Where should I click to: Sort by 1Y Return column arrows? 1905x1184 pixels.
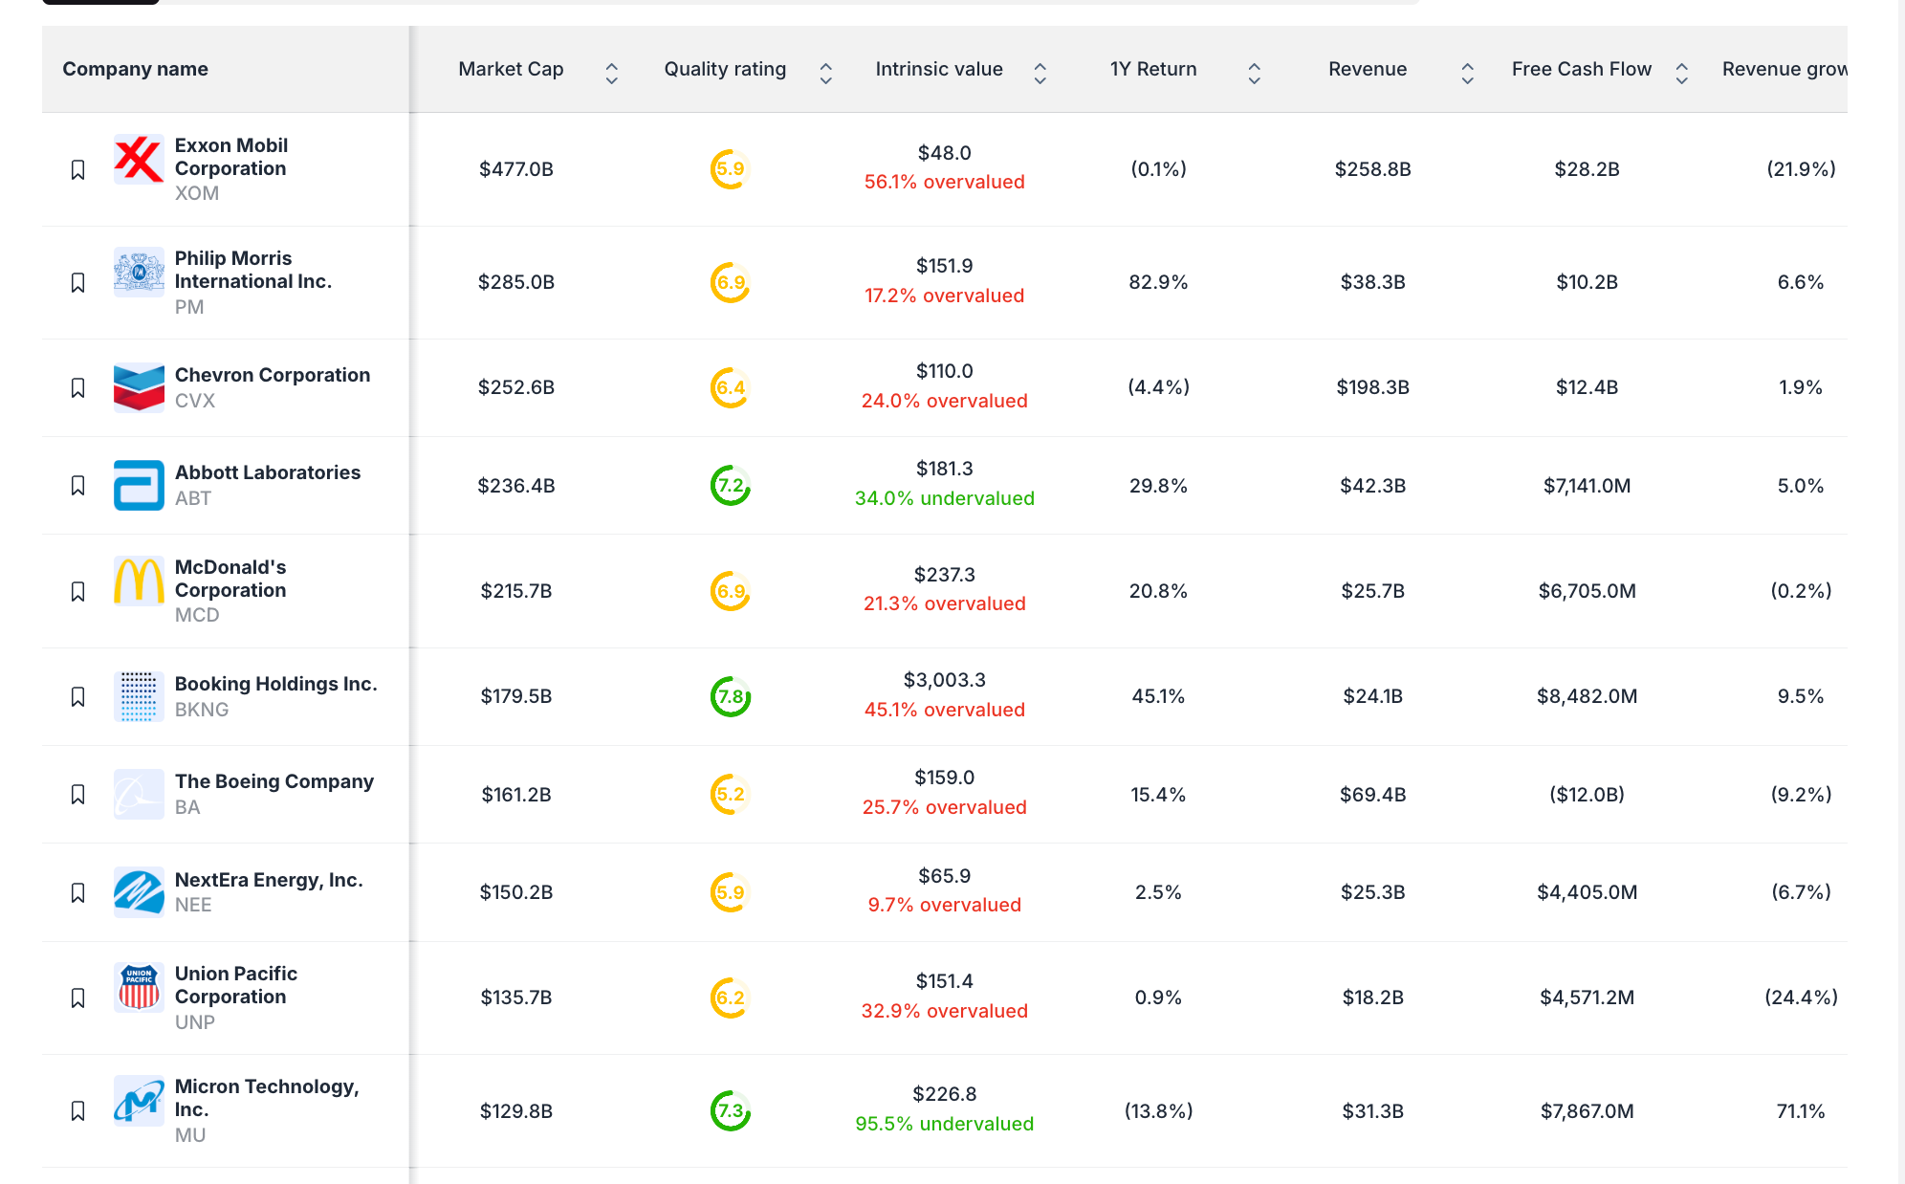tap(1255, 74)
